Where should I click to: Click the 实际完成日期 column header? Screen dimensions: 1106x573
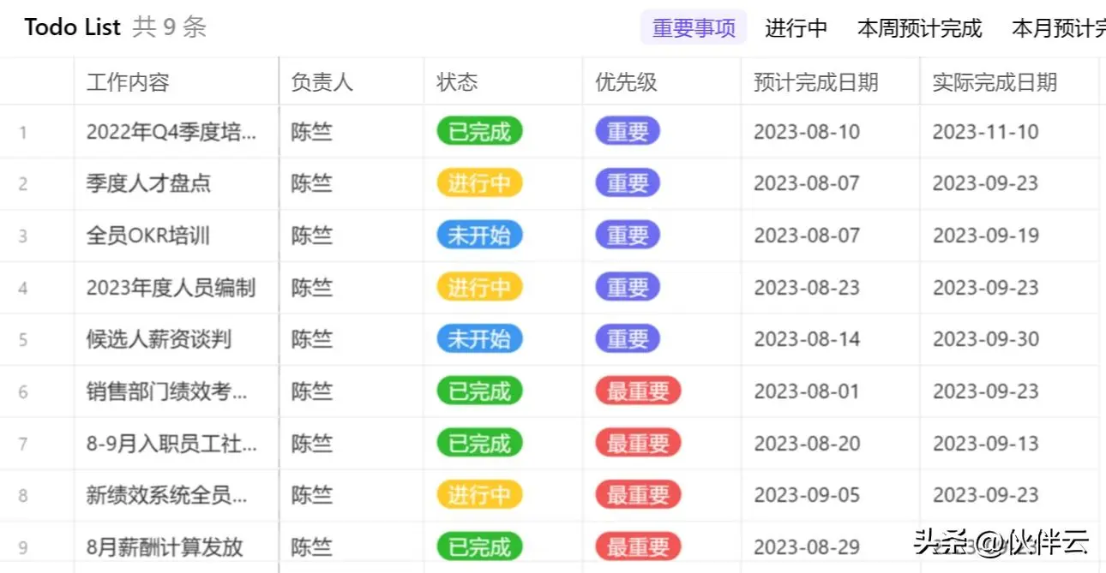point(993,82)
